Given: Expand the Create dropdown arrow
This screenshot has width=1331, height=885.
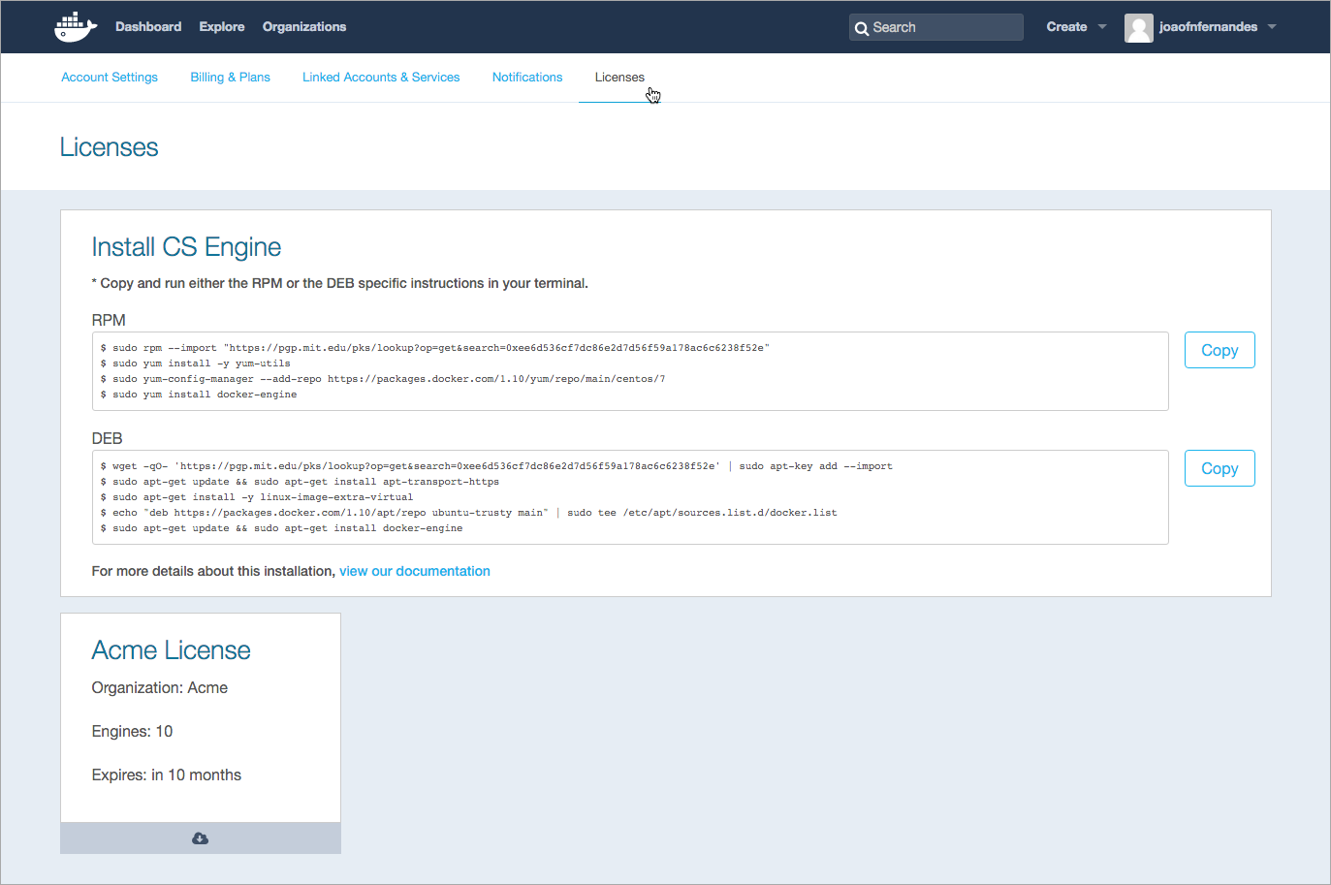Looking at the screenshot, I should coord(1102,27).
